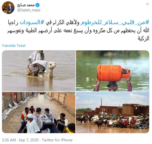Click the author's profile avatar picture
This screenshot has width=152, height=144.
[8, 8]
